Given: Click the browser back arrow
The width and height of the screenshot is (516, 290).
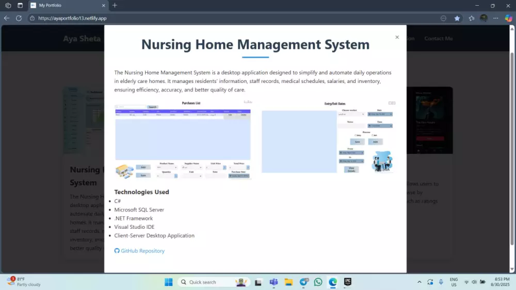Looking at the screenshot, I should click(x=7, y=18).
